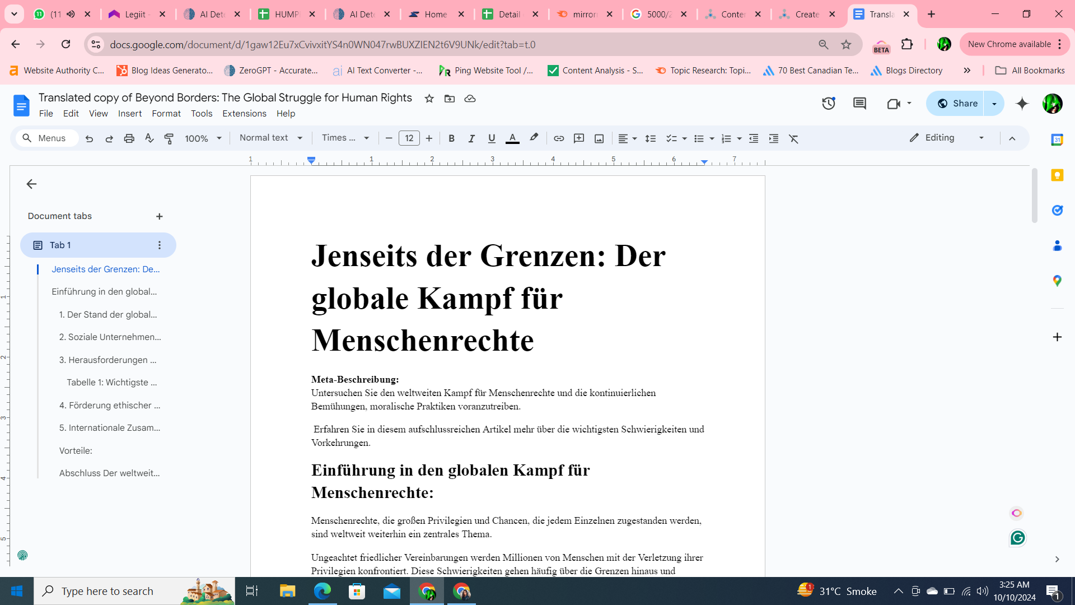Open the Insert link tool

(558, 138)
